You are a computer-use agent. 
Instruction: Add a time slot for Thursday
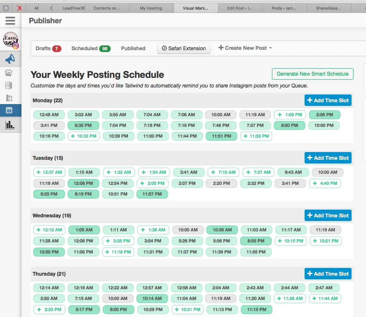point(328,274)
